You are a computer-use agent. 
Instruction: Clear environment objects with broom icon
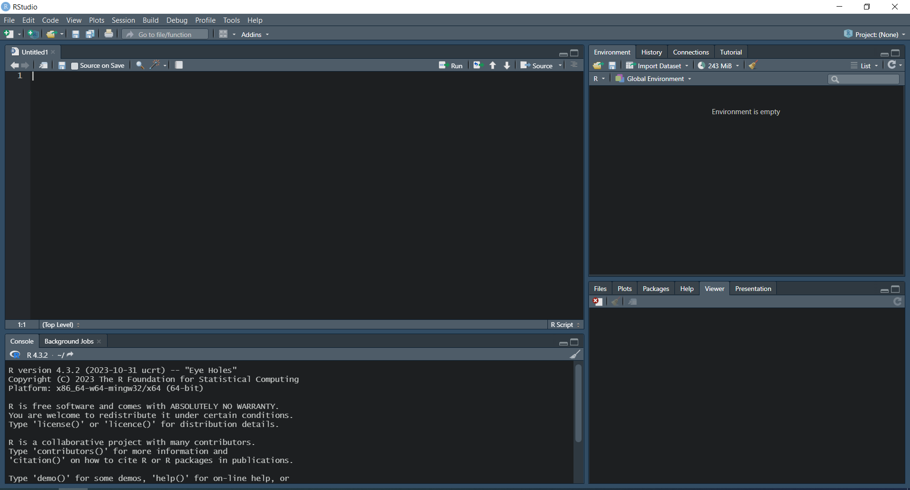pos(753,65)
